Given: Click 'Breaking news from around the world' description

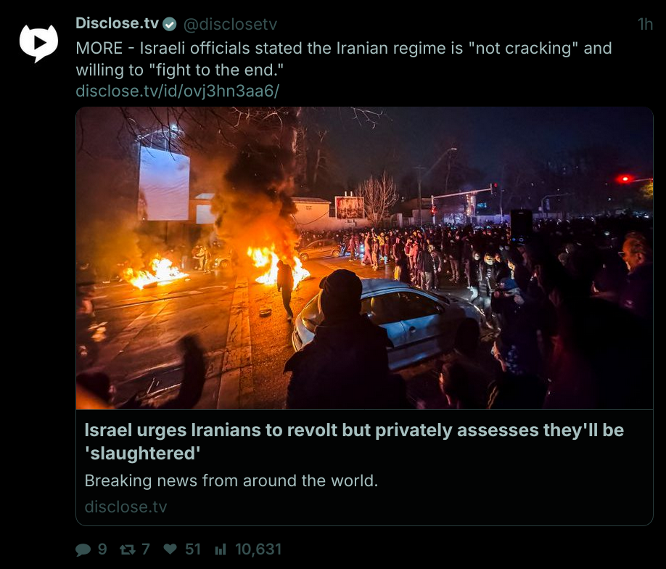Looking at the screenshot, I should click(231, 481).
